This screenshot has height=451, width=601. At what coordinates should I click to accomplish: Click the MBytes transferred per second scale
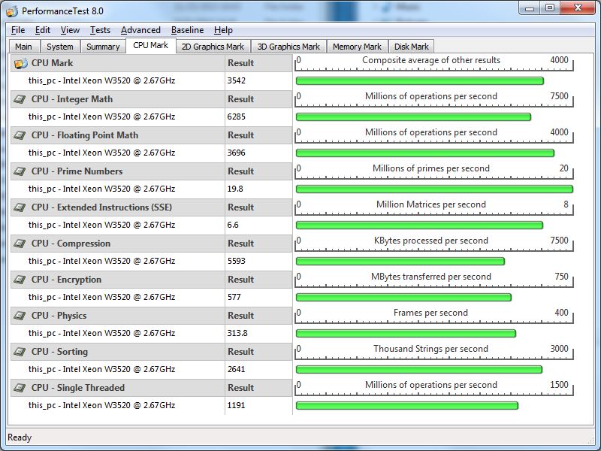(x=434, y=280)
